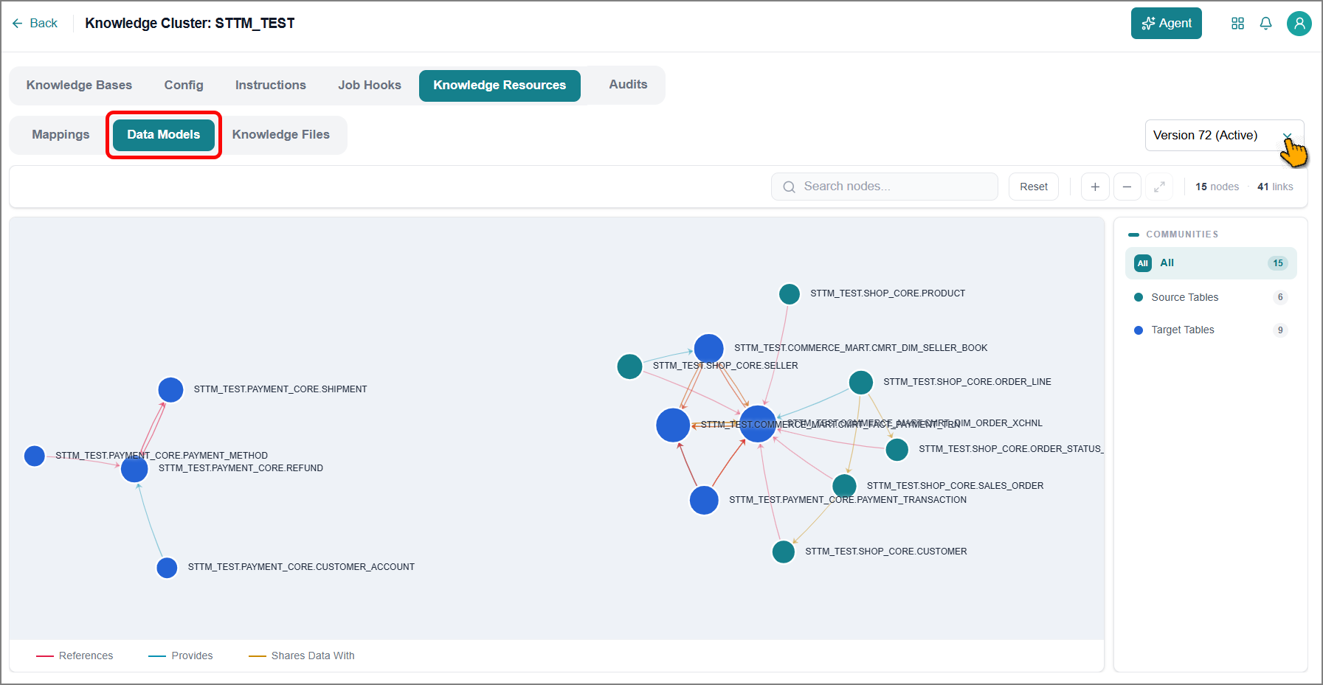Open the user profile avatar
This screenshot has width=1323, height=685.
point(1299,24)
